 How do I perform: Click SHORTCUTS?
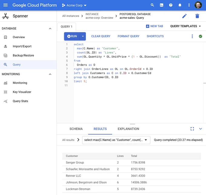point(155,36)
